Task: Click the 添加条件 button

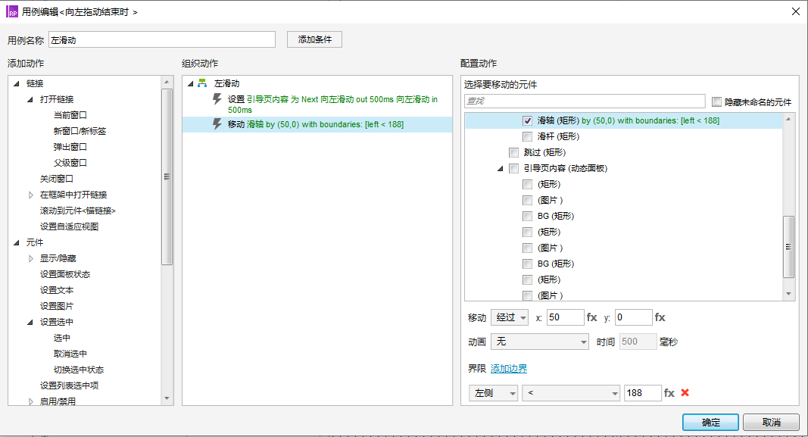Action: coord(314,39)
